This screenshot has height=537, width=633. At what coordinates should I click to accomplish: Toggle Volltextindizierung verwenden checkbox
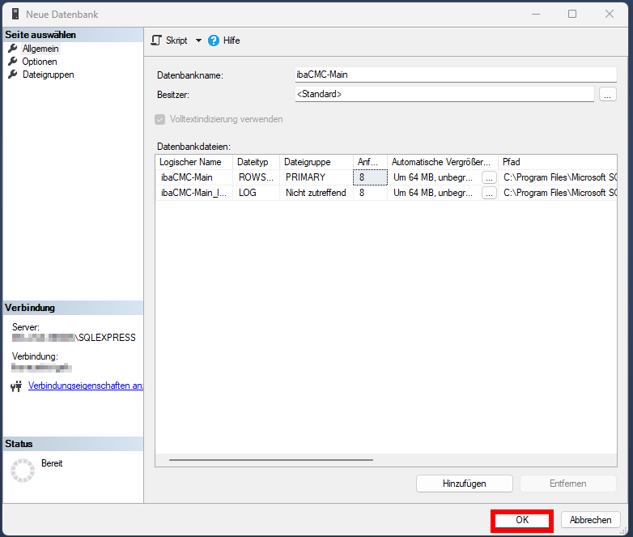tap(159, 119)
